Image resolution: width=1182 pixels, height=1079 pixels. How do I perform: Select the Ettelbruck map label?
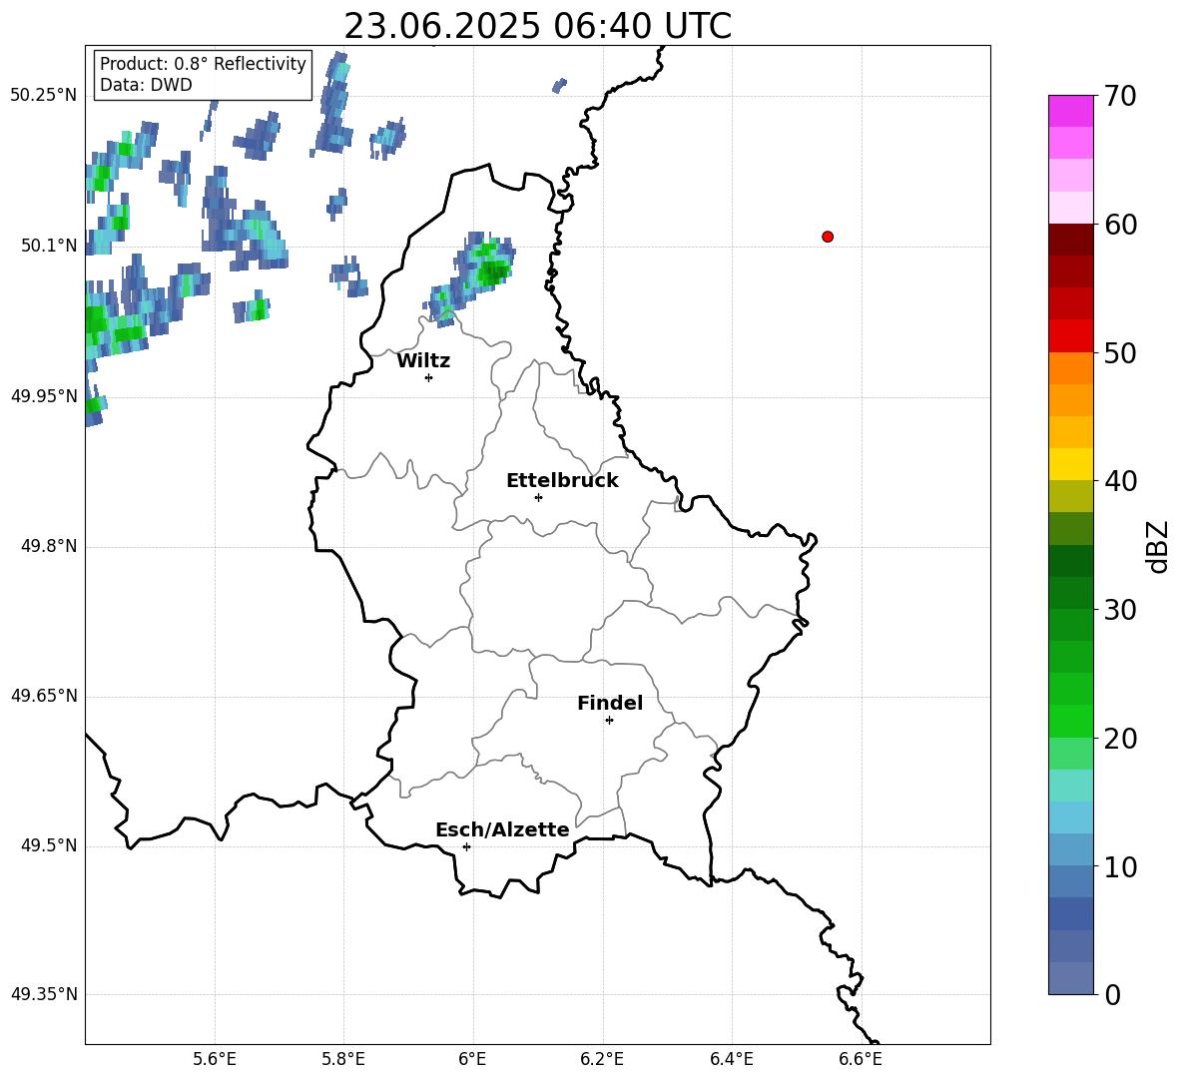tap(562, 481)
